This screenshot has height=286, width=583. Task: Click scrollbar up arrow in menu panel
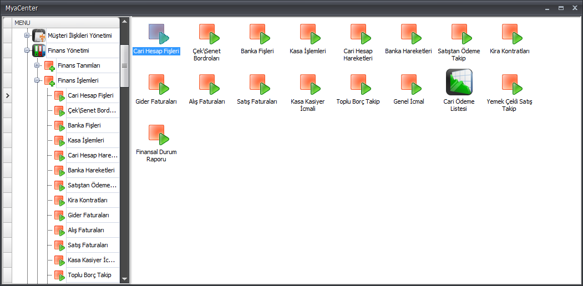[125, 21]
